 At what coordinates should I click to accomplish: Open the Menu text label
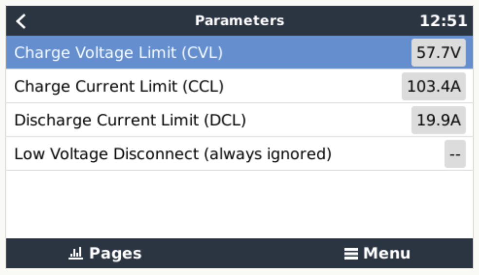click(387, 254)
